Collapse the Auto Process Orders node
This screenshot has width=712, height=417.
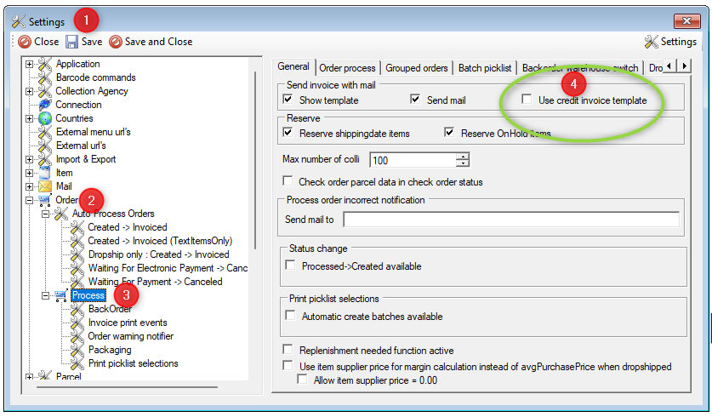point(45,214)
